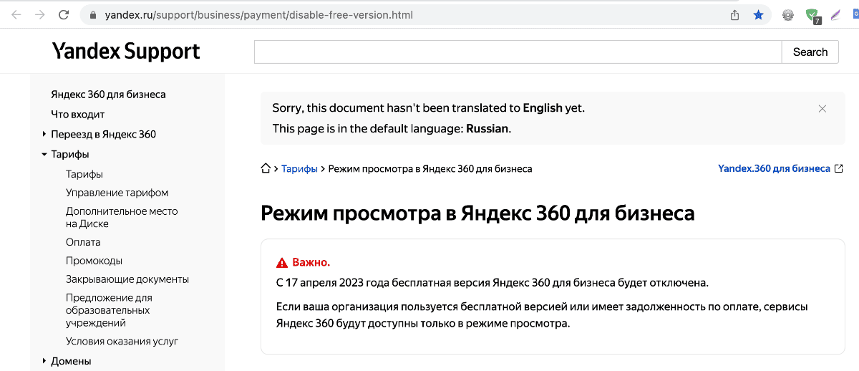Share this page via browser icon

pos(734,14)
